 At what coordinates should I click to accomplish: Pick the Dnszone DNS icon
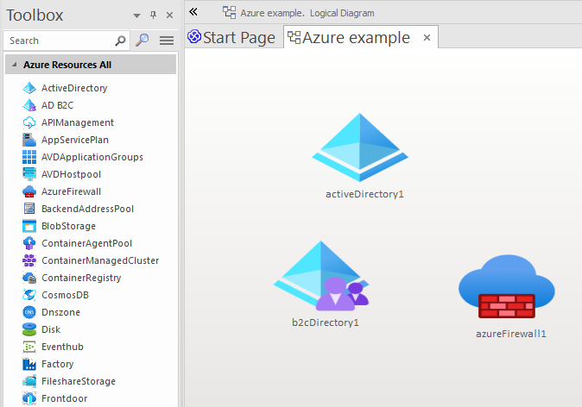tap(29, 312)
